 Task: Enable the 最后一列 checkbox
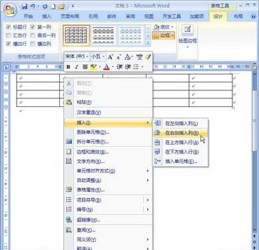point(33,35)
